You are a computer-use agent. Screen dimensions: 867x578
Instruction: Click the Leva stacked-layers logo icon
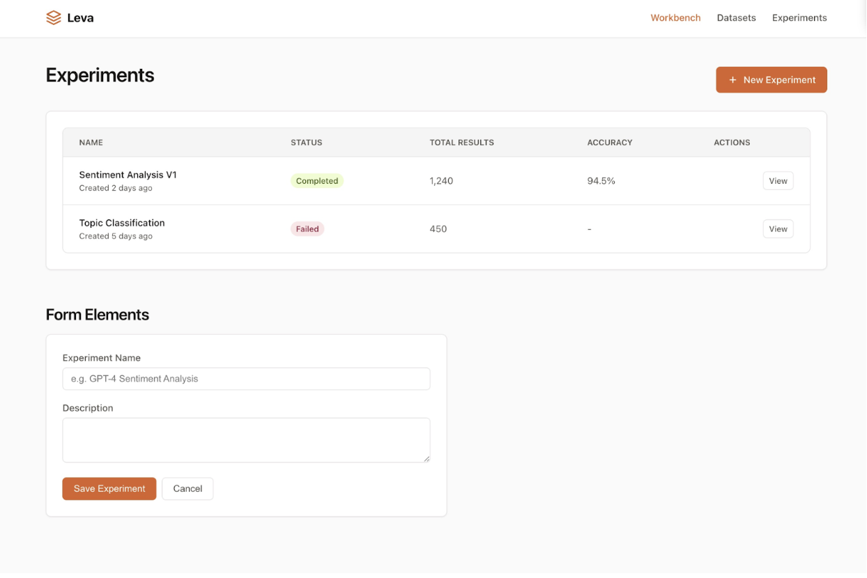coord(54,18)
